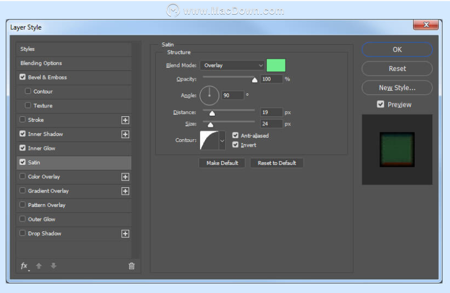Uncheck the Satin effect checkbox
The width and height of the screenshot is (450, 293).
pos(22,162)
